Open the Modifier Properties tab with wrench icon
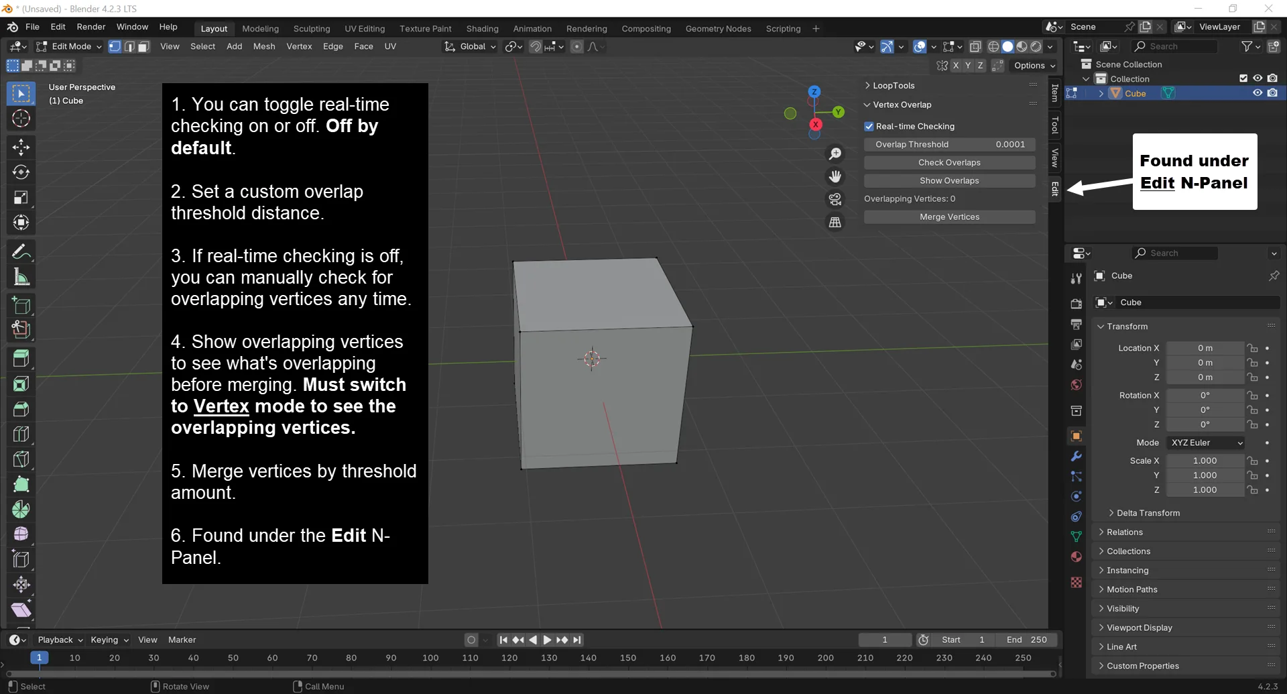Screen dimensions: 1287x694 pyautogui.click(x=1076, y=457)
